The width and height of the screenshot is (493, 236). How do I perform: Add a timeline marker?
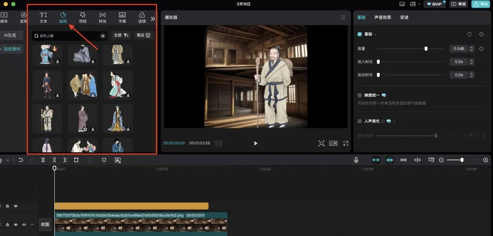104,160
